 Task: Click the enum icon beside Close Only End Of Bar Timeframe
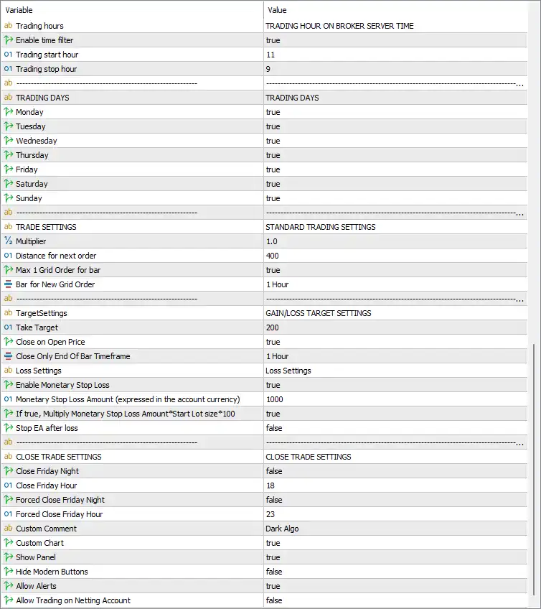[x=8, y=356]
